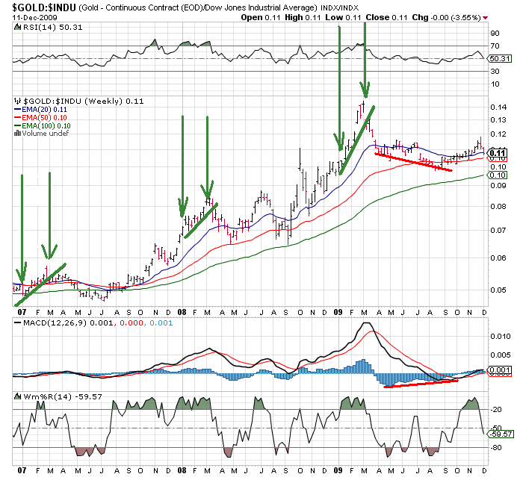Click the $GOLD:$INDU chart title
Viewport: 523px width, 477px height.
44,7
